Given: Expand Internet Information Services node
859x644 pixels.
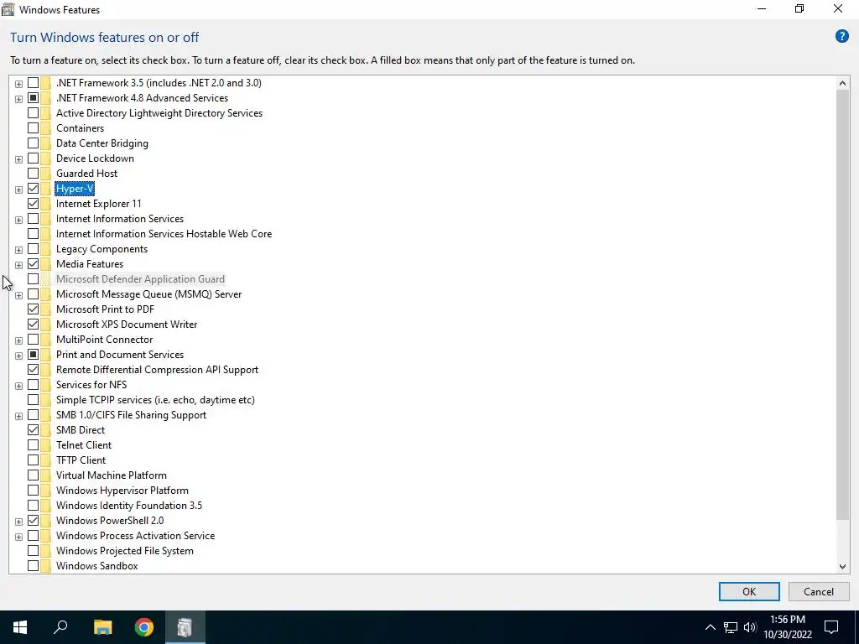Looking at the screenshot, I should click(18, 220).
